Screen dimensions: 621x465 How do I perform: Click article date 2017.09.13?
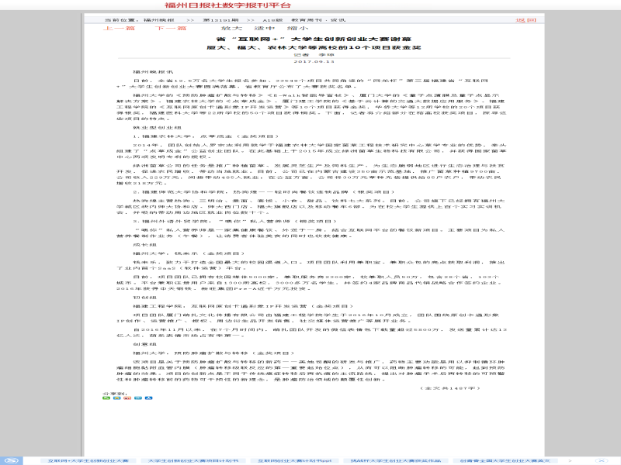(x=314, y=61)
